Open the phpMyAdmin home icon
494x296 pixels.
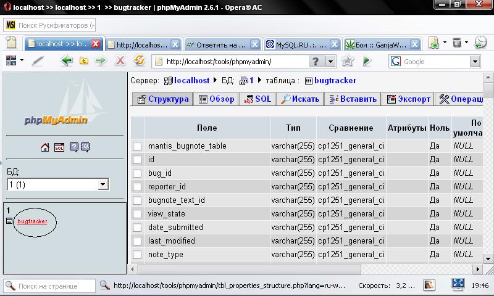click(x=45, y=147)
